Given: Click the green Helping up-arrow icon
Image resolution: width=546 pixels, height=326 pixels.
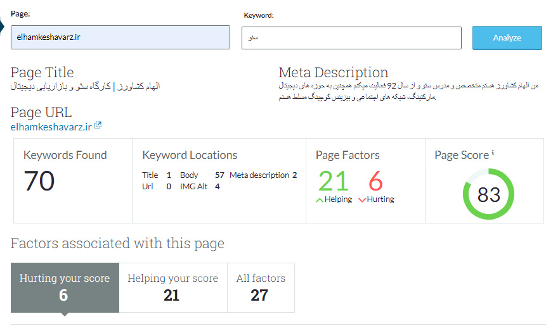Looking at the screenshot, I should click(x=320, y=199).
